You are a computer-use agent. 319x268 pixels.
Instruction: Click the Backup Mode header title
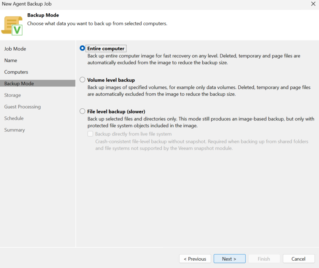point(43,15)
